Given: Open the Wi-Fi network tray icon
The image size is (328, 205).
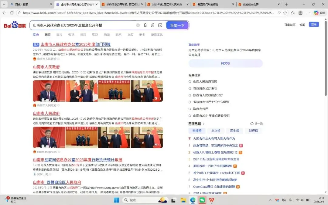Looking at the screenshot, I should [297, 200].
